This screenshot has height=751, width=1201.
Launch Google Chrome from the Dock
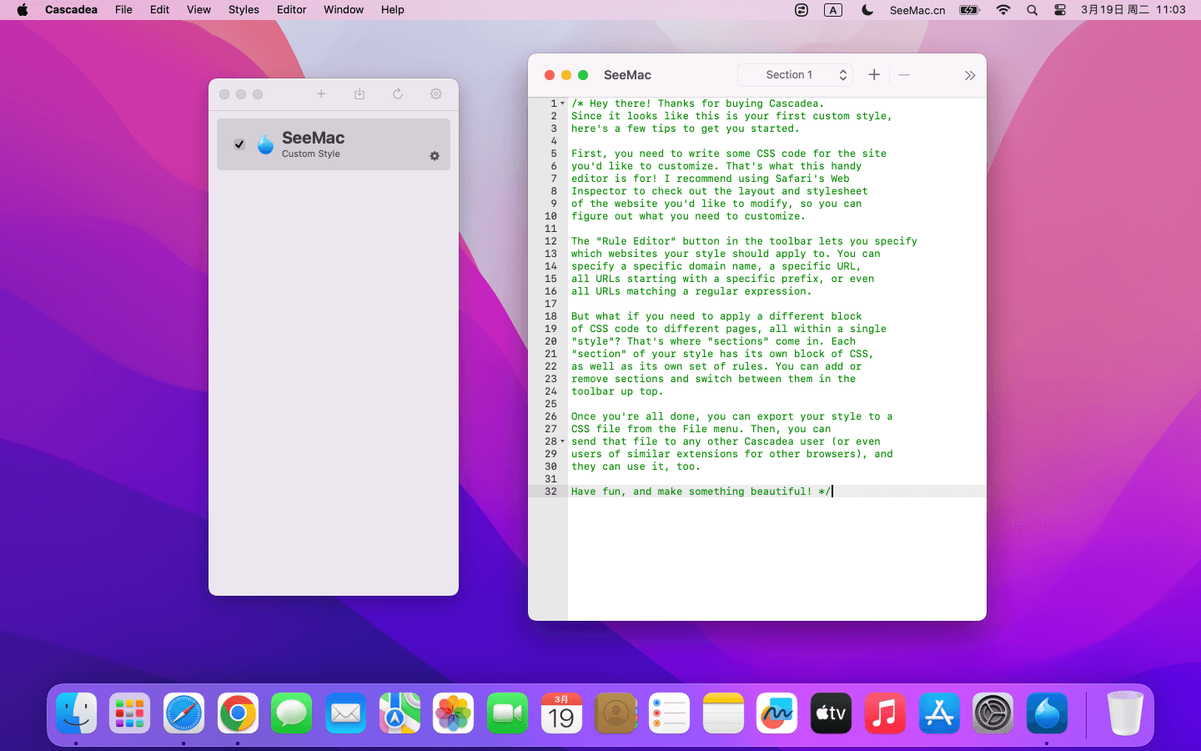tap(238, 713)
